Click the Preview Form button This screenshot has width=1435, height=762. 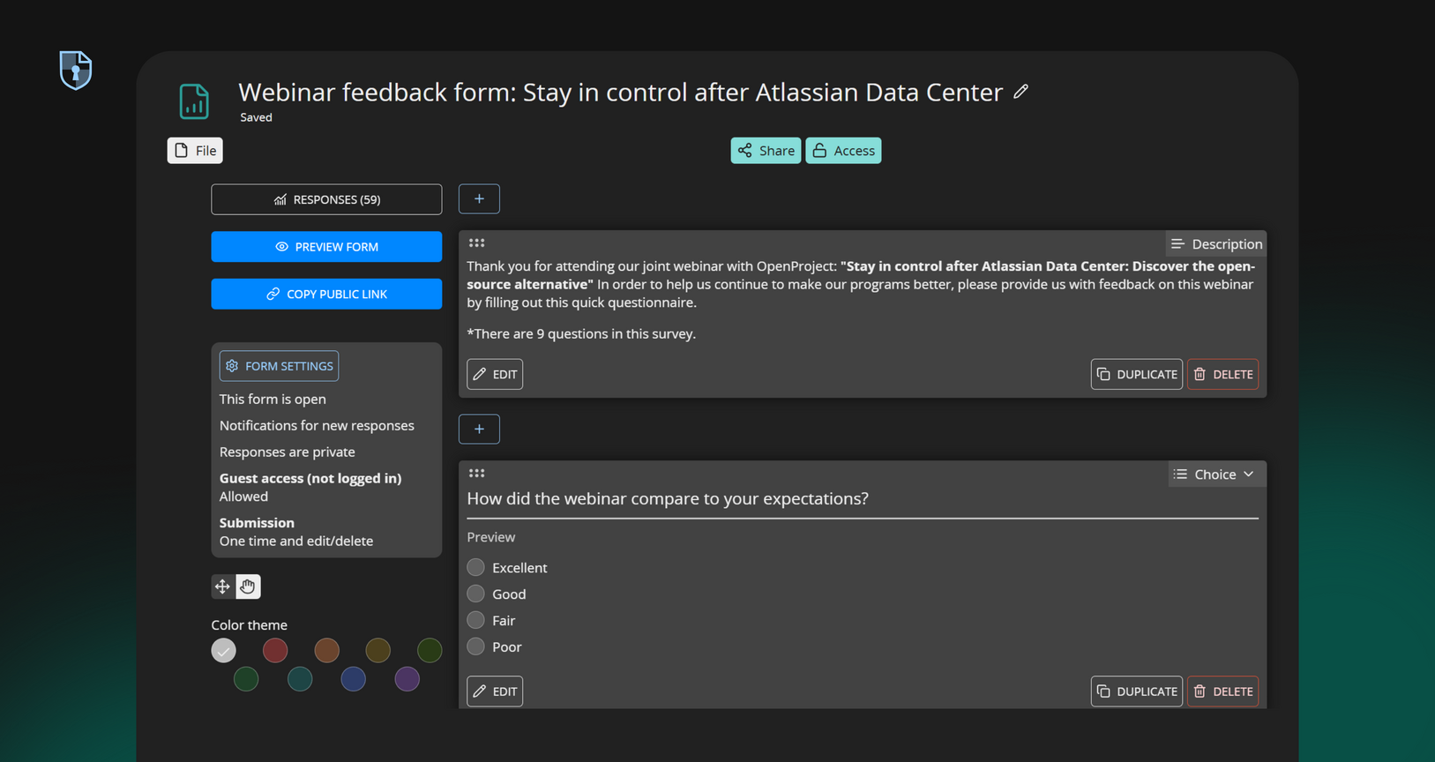click(326, 247)
